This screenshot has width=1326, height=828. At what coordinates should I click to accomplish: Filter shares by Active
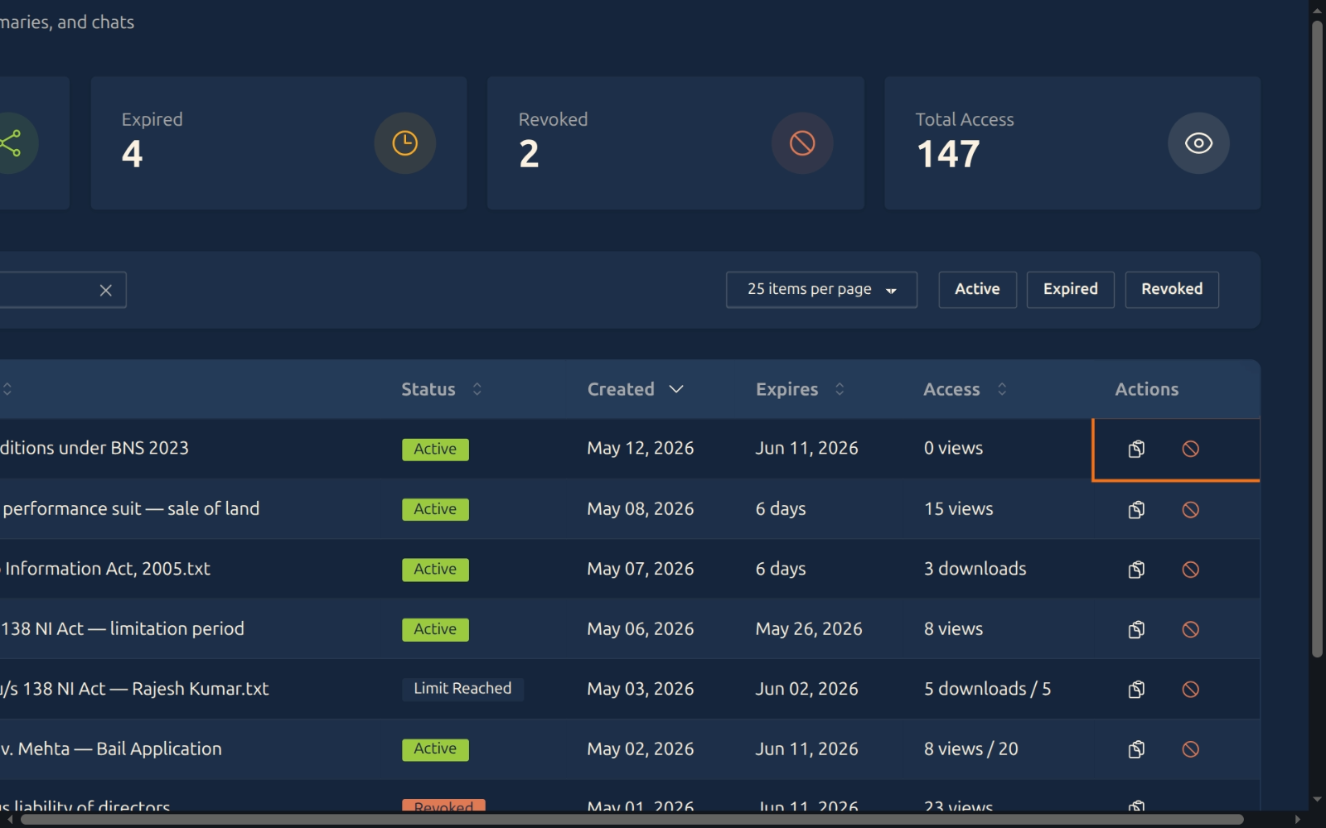(977, 290)
